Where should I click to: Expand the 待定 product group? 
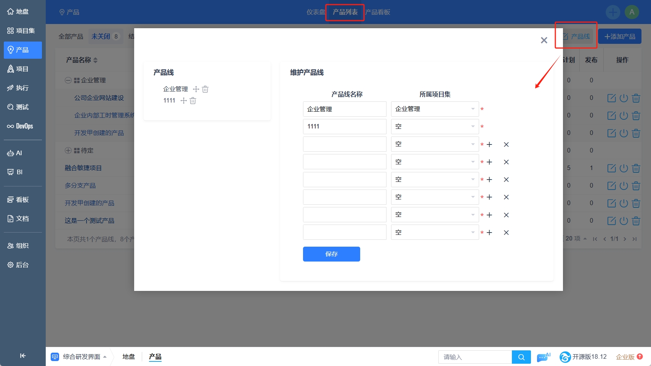(68, 151)
